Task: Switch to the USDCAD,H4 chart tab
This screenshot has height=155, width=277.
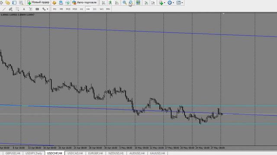Action: click(75, 153)
